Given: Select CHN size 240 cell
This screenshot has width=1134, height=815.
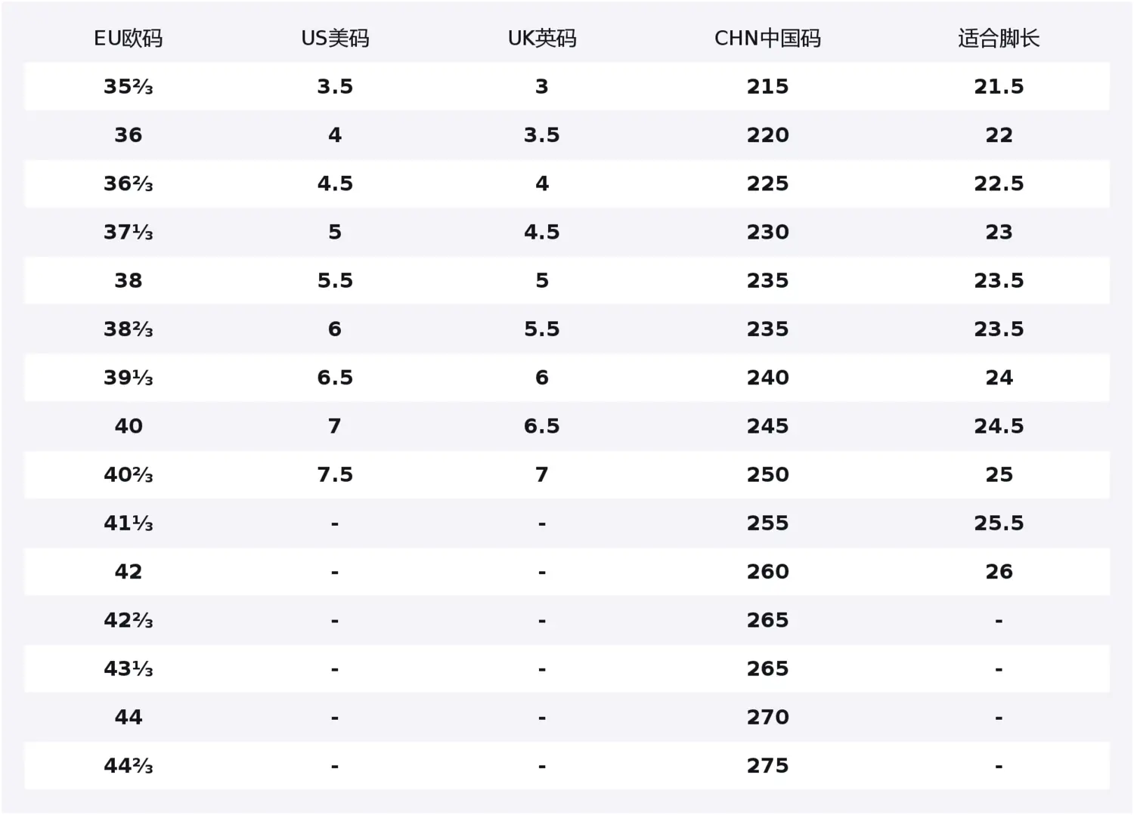Looking at the screenshot, I should 767,378.
